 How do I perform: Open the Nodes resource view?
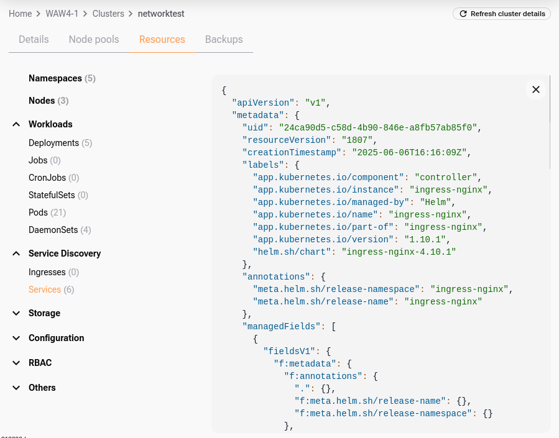[x=42, y=100]
